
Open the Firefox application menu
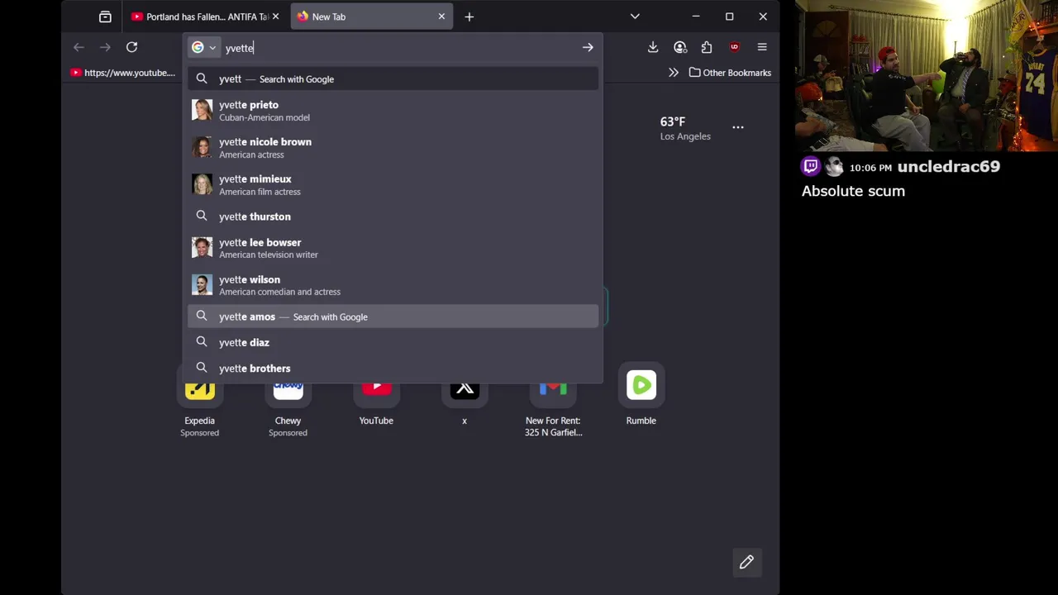762,47
